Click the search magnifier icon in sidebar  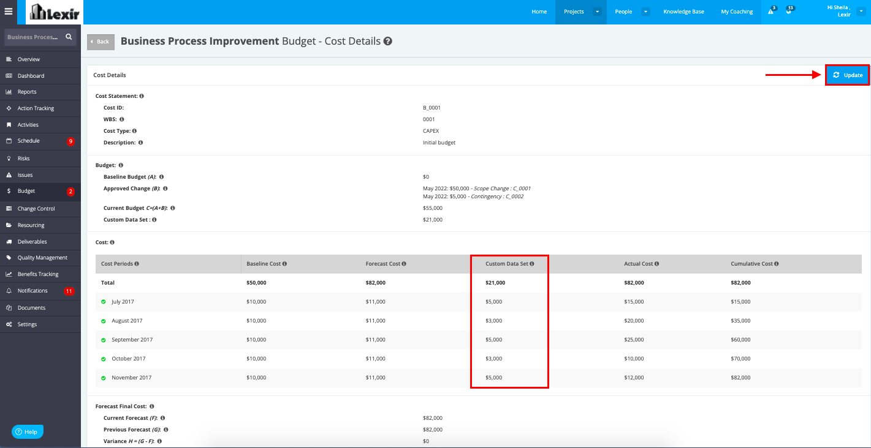click(x=69, y=37)
